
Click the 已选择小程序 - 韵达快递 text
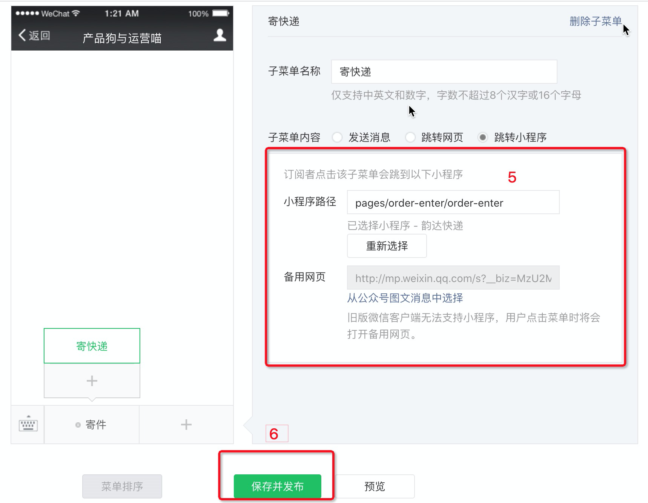coord(405,225)
